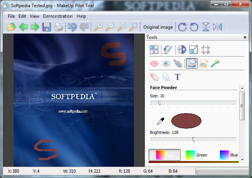Click Tools panel scroll up arrow
The height and width of the screenshot is (178, 252).
tap(242, 88)
